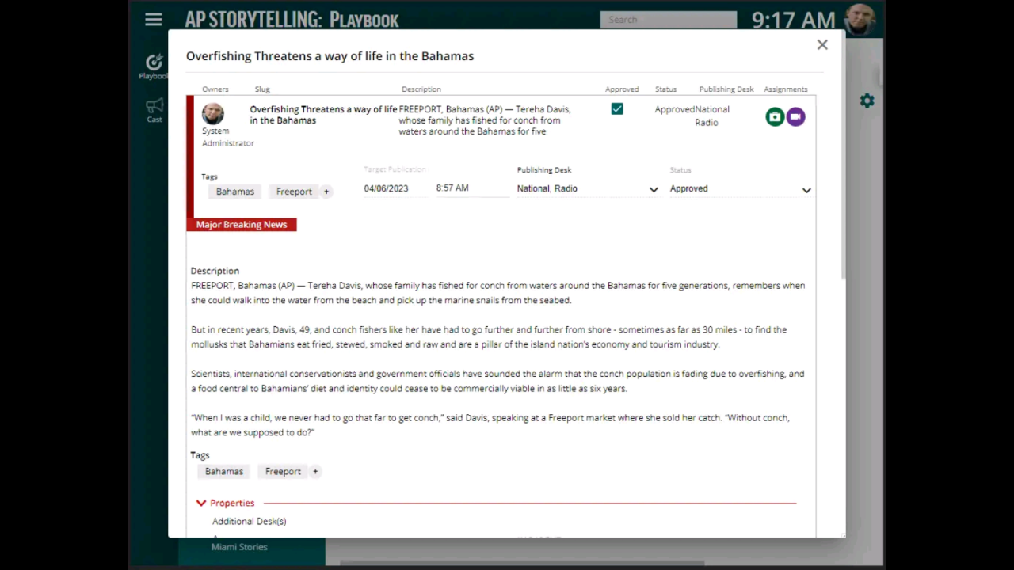Click the truncated description in table row
The image size is (1014, 570).
tap(485, 120)
